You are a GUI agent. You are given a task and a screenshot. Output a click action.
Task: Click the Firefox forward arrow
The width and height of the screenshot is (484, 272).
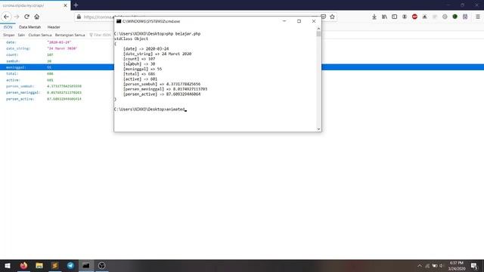click(17, 17)
